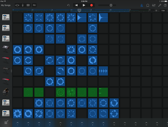The width and height of the screenshot is (168, 127).
Task: Tap the four-spike cell in black keyboard row
Action: pyautogui.click(x=103, y=71)
